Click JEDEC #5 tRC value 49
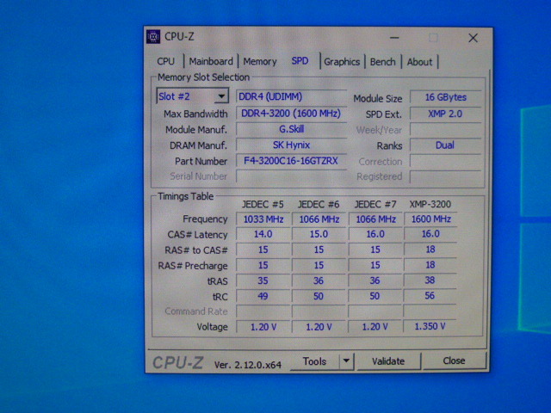 (263, 296)
